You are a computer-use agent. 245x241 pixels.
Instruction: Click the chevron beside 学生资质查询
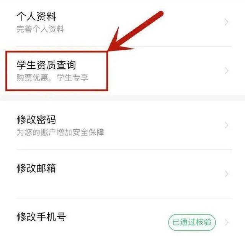(x=227, y=71)
